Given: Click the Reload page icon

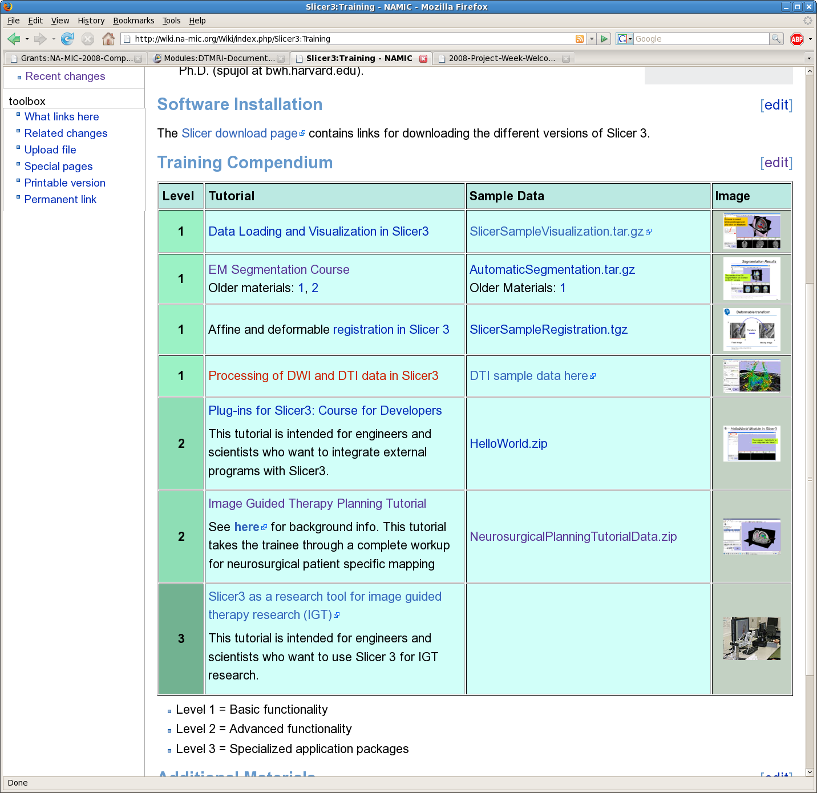Looking at the screenshot, I should point(67,39).
